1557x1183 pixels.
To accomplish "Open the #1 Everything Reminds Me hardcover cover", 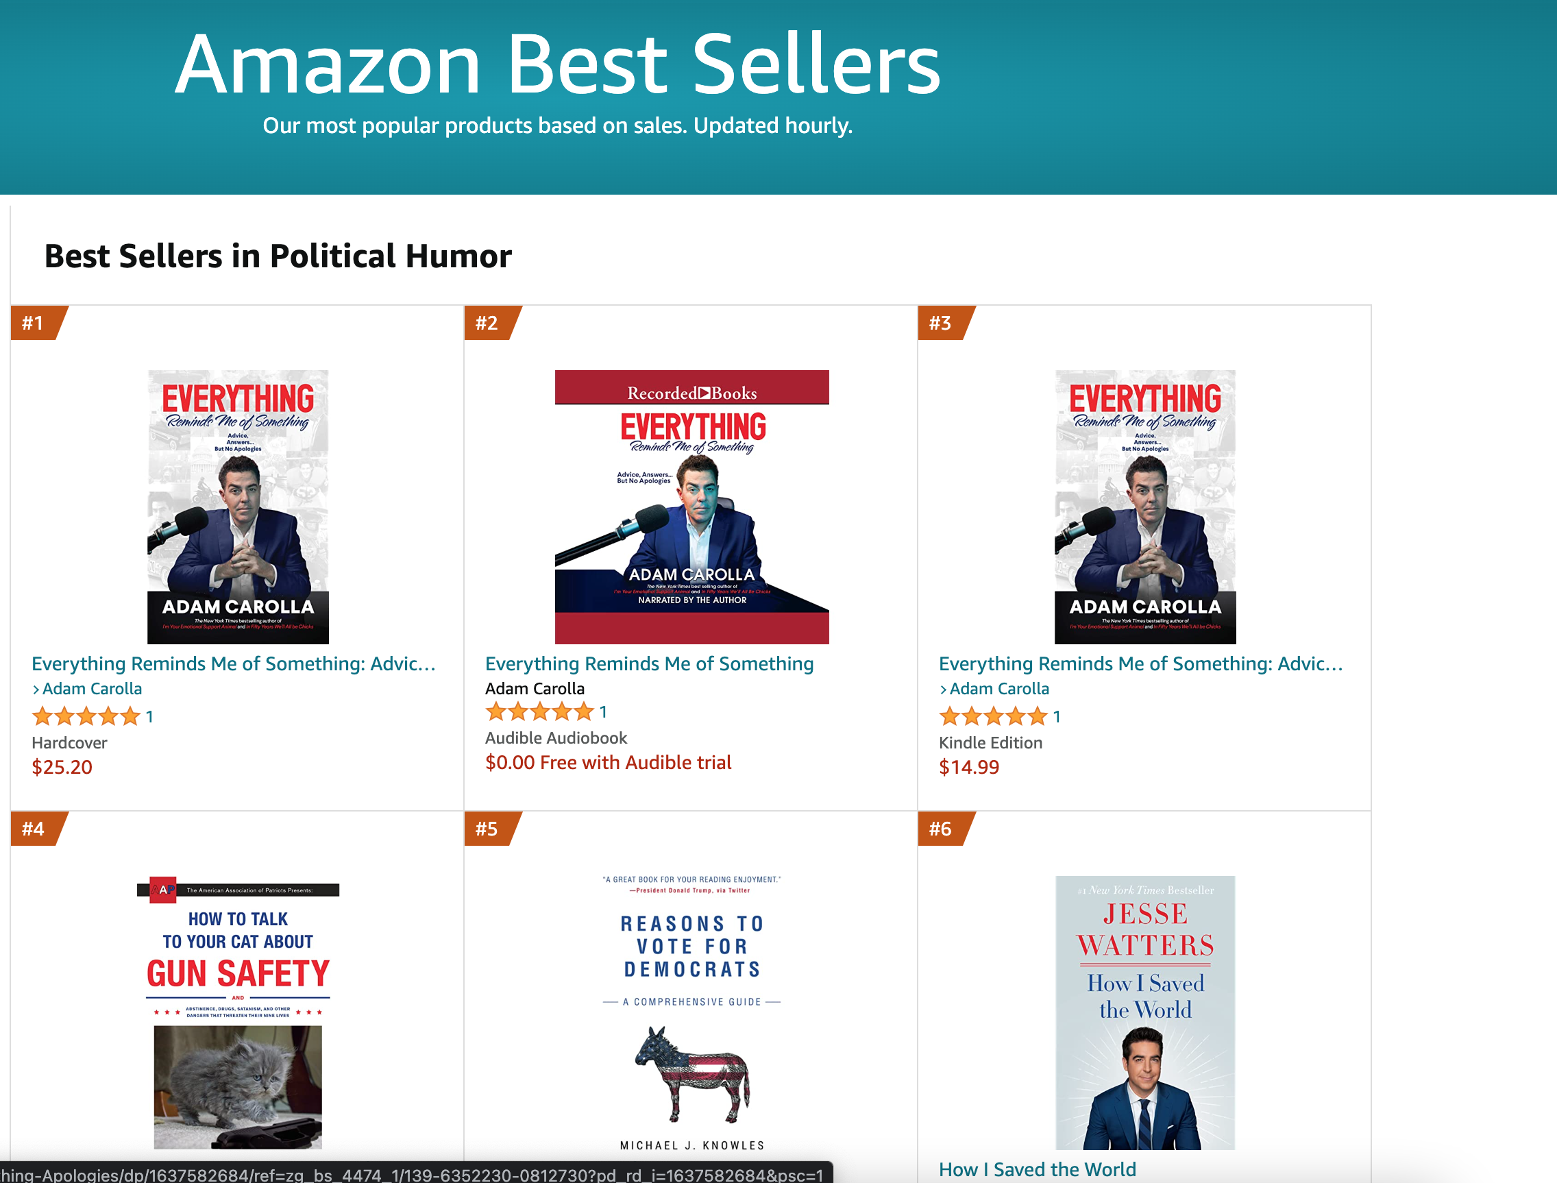I will [238, 507].
